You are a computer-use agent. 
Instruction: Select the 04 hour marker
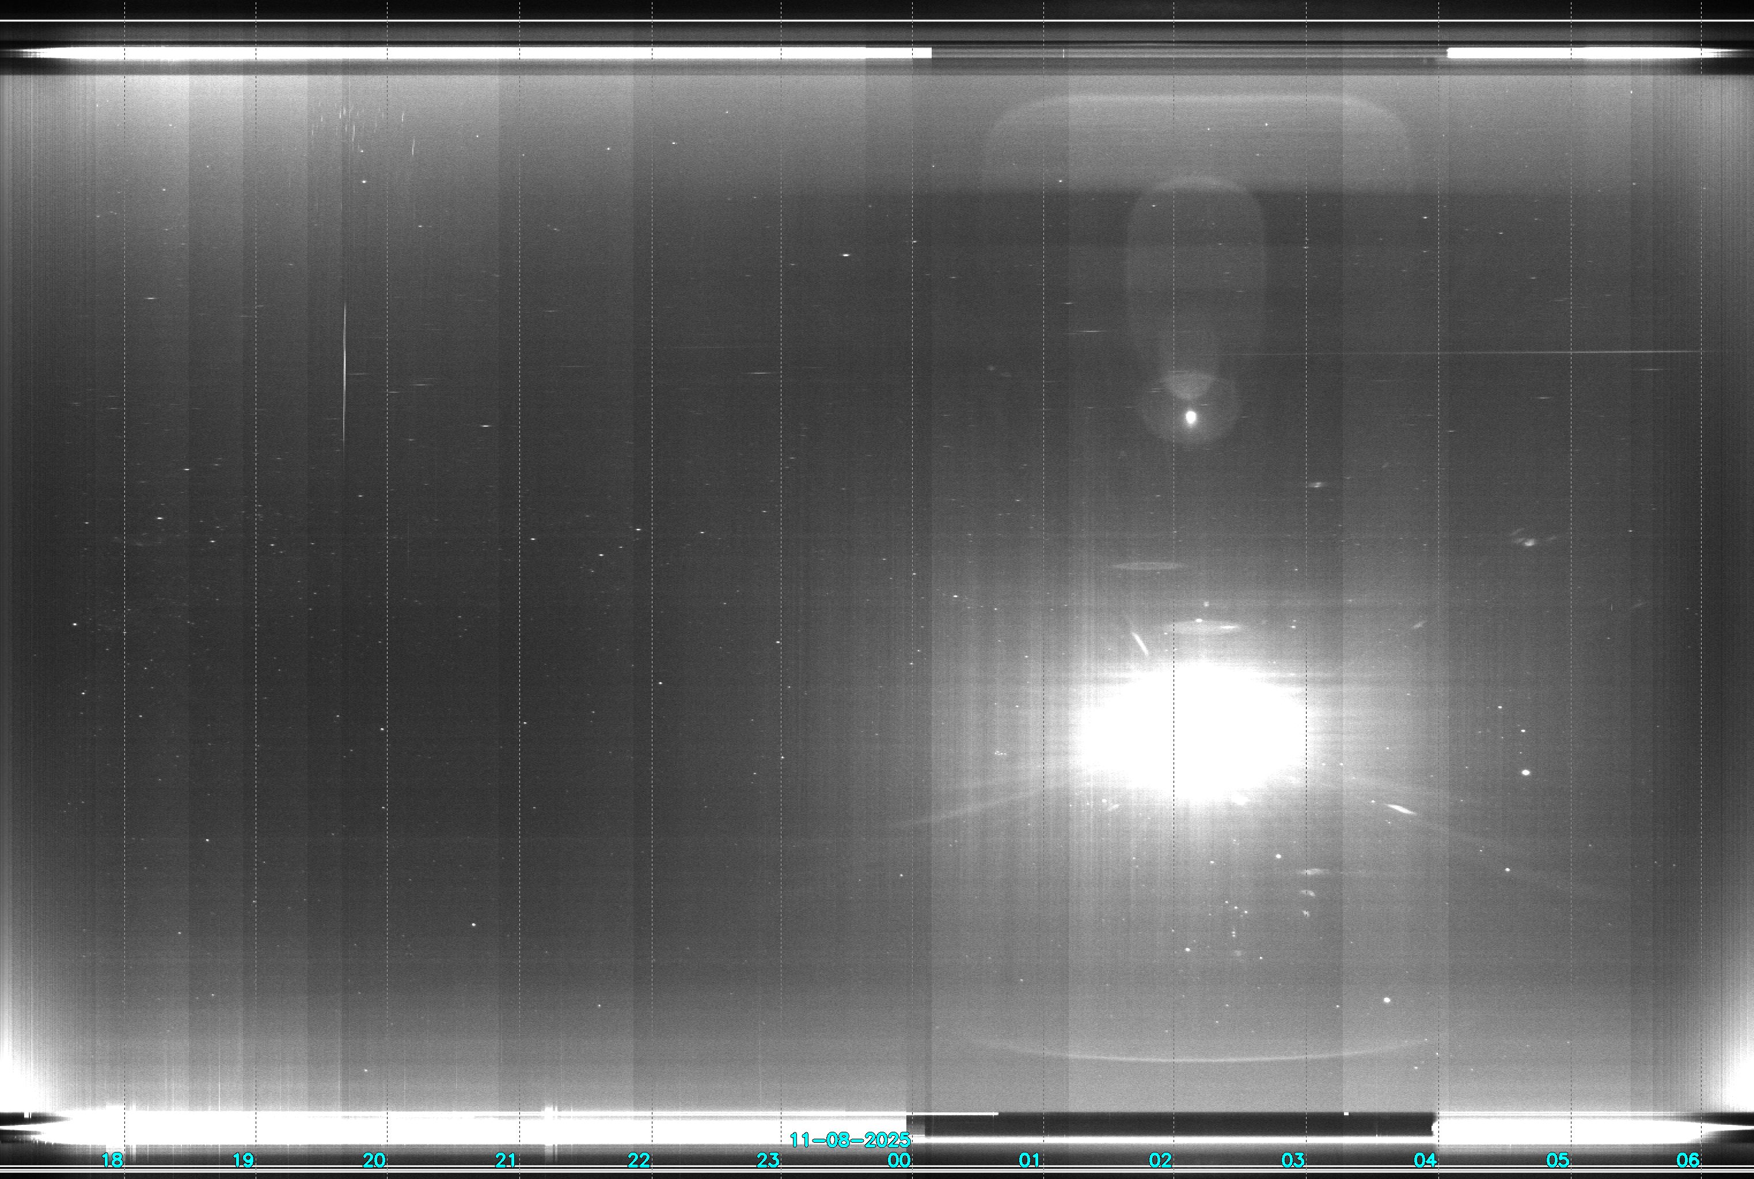1425,1160
